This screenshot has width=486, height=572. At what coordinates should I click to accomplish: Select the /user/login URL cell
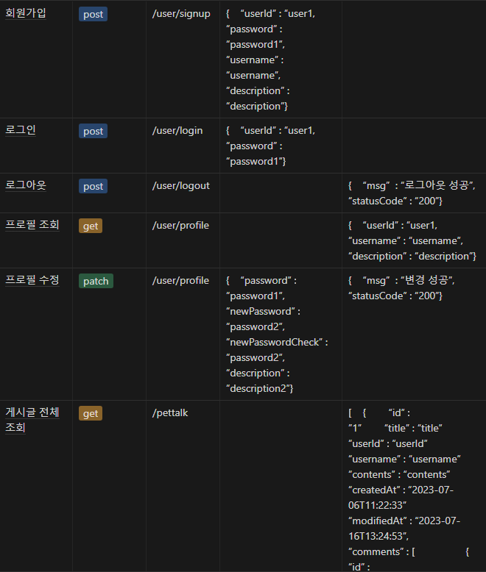[183, 146]
